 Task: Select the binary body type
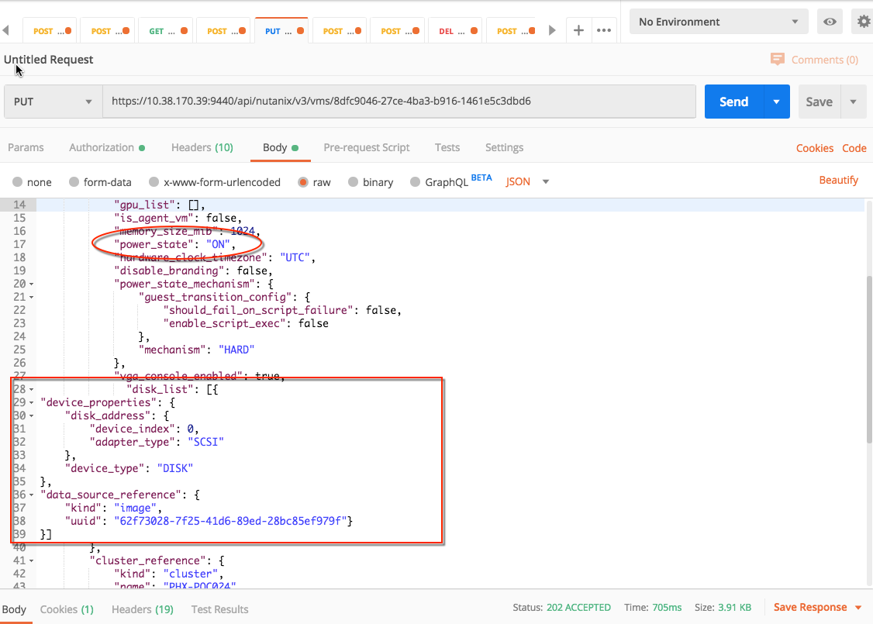(x=353, y=182)
